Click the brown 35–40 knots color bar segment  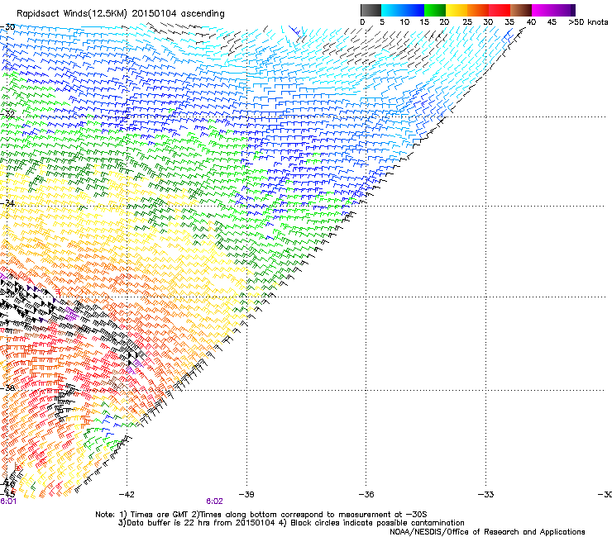pyautogui.click(x=521, y=10)
